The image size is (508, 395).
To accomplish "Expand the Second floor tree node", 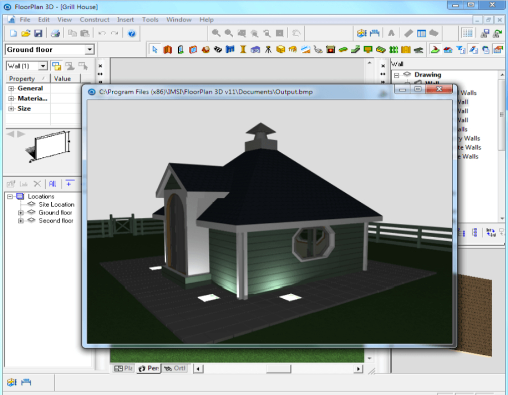I will point(21,221).
